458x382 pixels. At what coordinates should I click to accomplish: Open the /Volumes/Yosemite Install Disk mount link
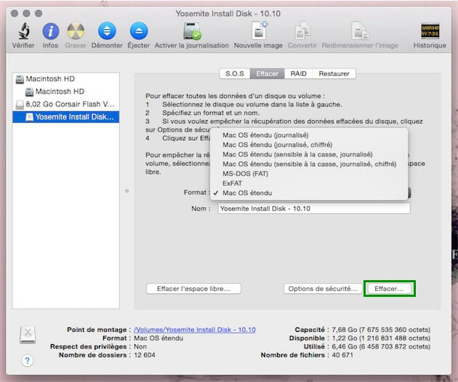pos(195,330)
